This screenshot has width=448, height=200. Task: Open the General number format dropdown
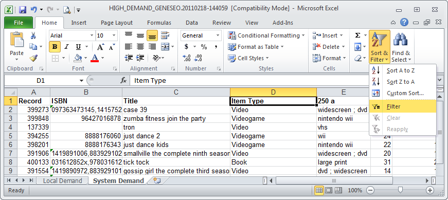pos(218,35)
